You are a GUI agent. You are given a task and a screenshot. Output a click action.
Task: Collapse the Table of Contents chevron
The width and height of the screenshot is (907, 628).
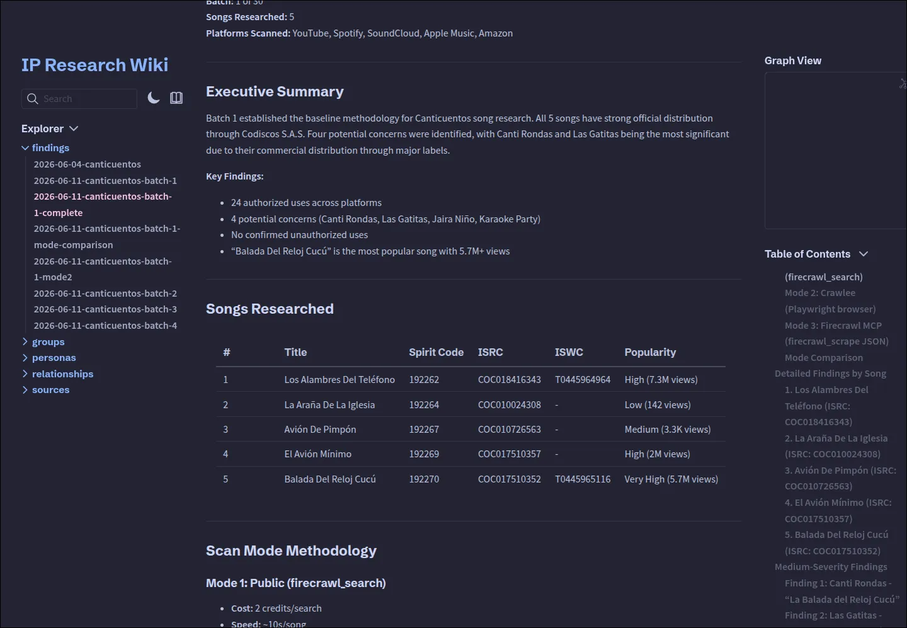point(864,254)
